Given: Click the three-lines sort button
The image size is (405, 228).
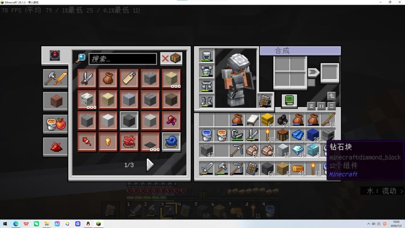Looking at the screenshot, I should click(x=331, y=106).
